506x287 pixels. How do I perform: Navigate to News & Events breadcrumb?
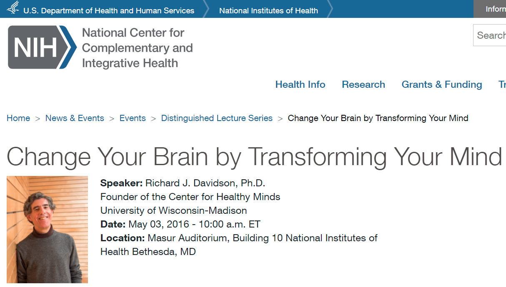[x=75, y=118]
